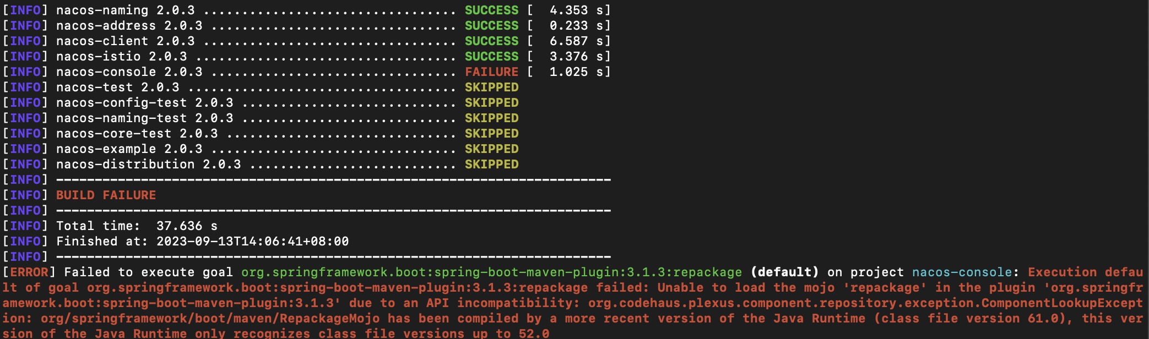The image size is (1149, 339).
Task: Click the Finished at timestamp
Action: 252,242
